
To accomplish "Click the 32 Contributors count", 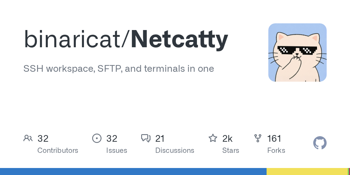I will click(43, 139).
